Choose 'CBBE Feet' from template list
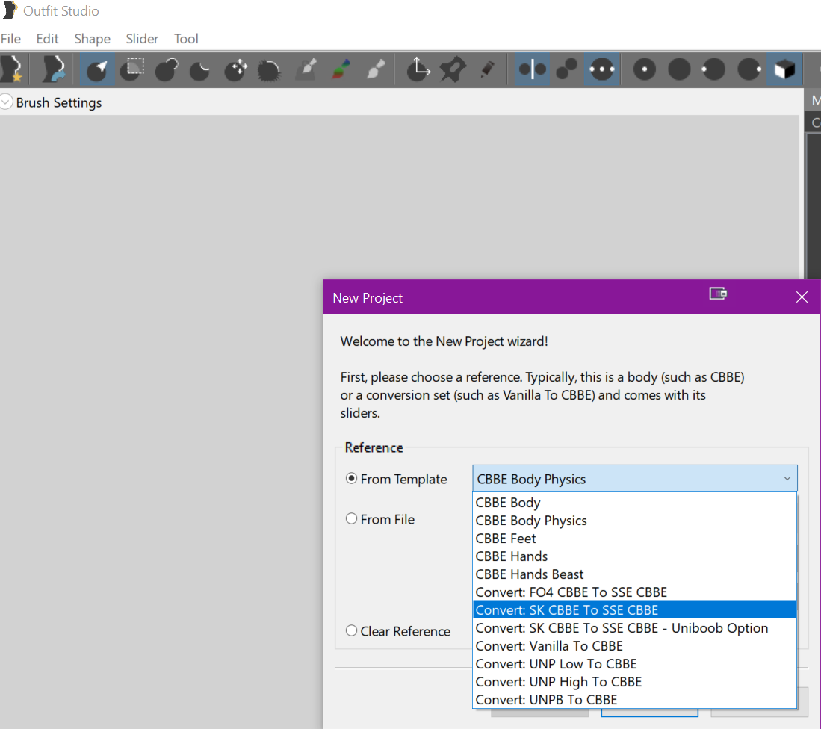 [x=634, y=538]
